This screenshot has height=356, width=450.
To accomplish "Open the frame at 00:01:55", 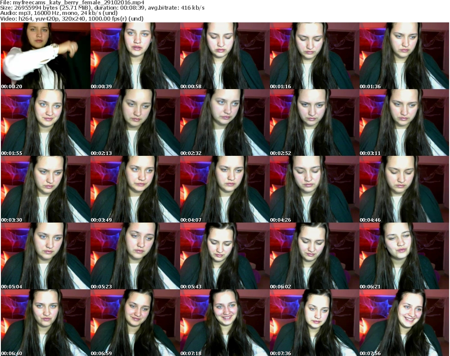I will point(46,122).
